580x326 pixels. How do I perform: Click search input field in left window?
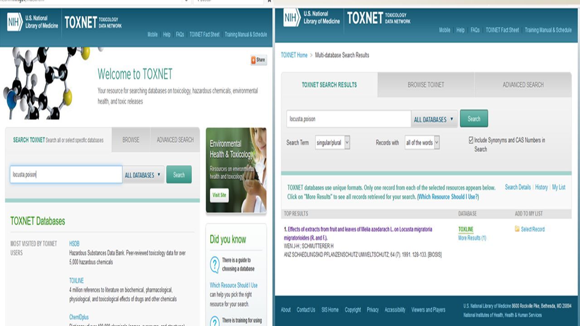tap(66, 174)
